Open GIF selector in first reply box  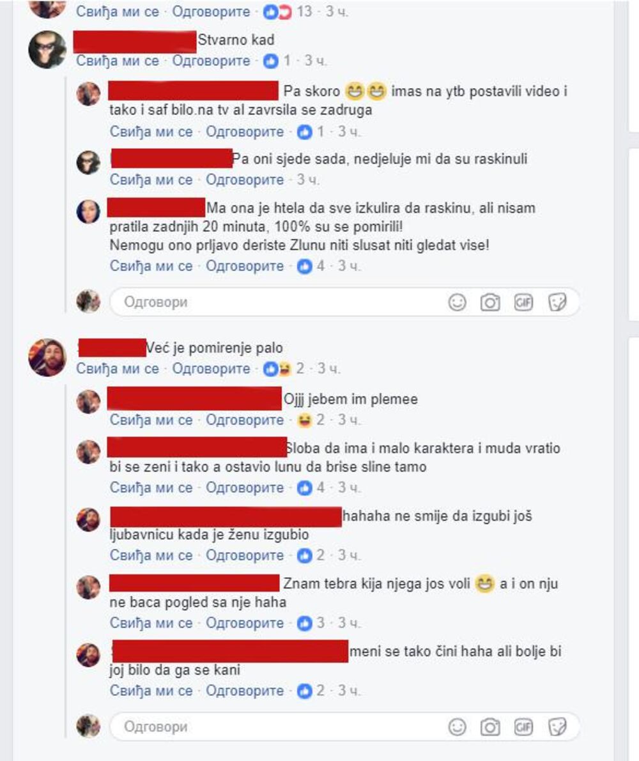pyautogui.click(x=523, y=302)
